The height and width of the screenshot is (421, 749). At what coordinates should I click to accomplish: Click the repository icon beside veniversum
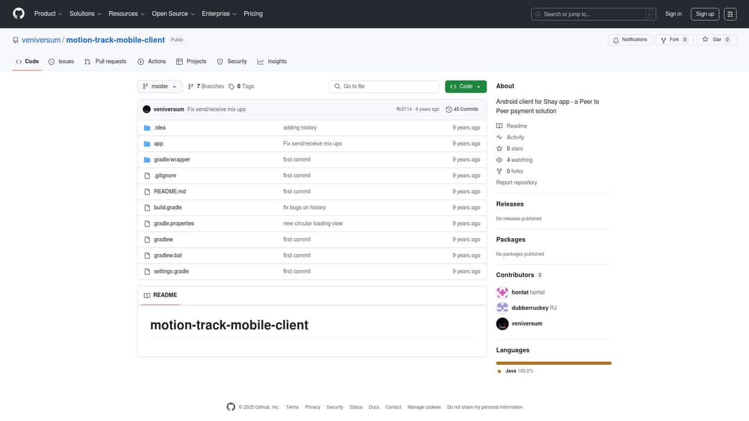(x=16, y=40)
